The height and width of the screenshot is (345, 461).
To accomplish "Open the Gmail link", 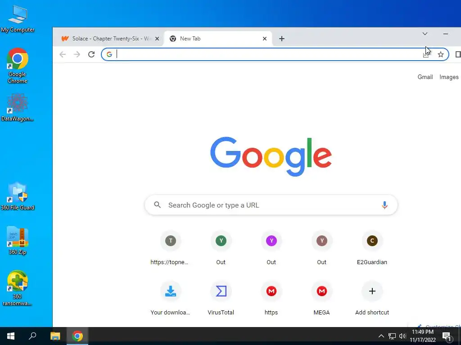I will point(425,77).
